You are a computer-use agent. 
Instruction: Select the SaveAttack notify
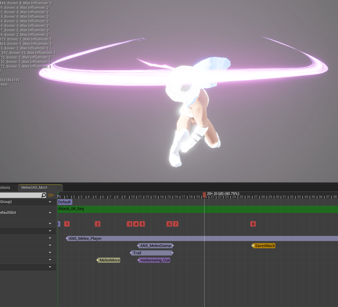coord(265,246)
